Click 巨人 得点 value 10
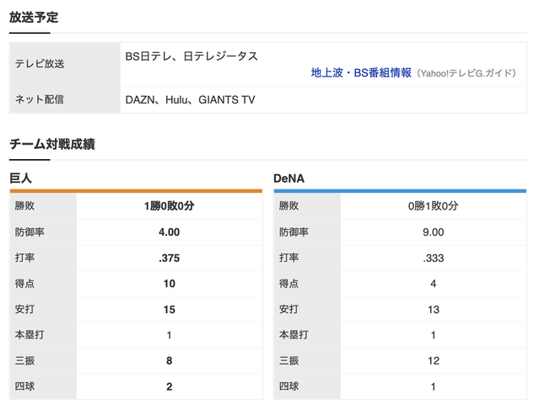Viewport: 539px width, 404px height. coord(170,284)
